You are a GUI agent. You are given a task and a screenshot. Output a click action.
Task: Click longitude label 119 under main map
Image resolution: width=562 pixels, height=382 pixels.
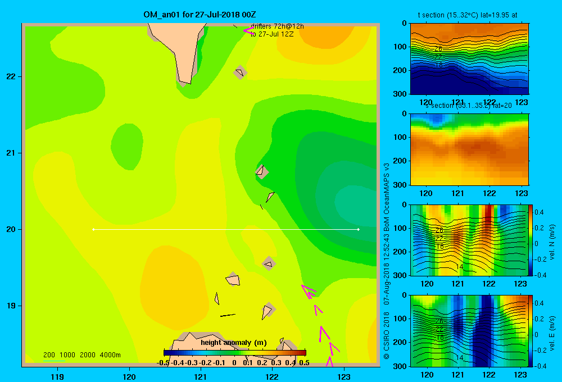coord(58,376)
